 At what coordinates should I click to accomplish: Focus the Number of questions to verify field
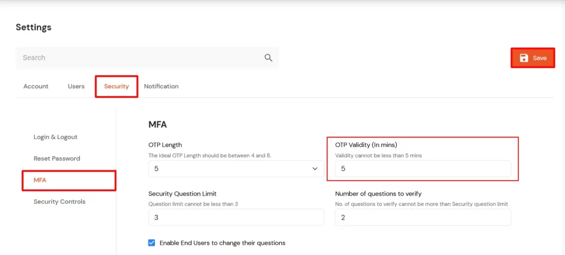tap(423, 217)
